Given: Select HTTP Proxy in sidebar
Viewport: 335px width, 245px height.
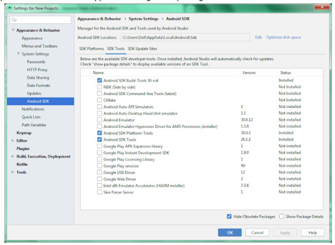Looking at the screenshot, I should [x=37, y=70].
